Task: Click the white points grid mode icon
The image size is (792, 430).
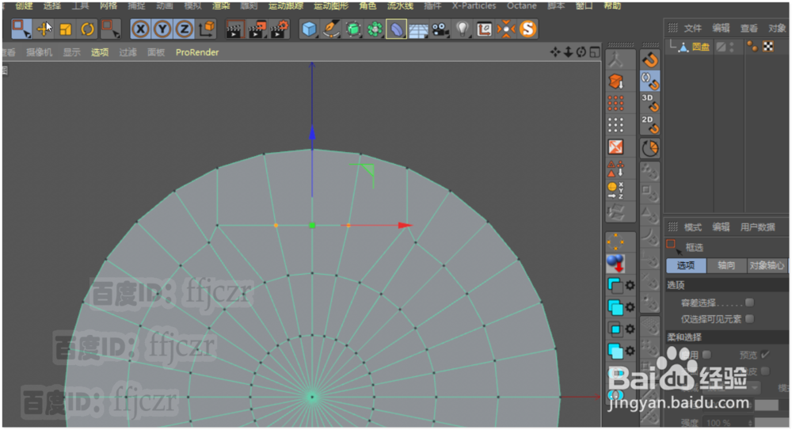Action: click(x=615, y=125)
